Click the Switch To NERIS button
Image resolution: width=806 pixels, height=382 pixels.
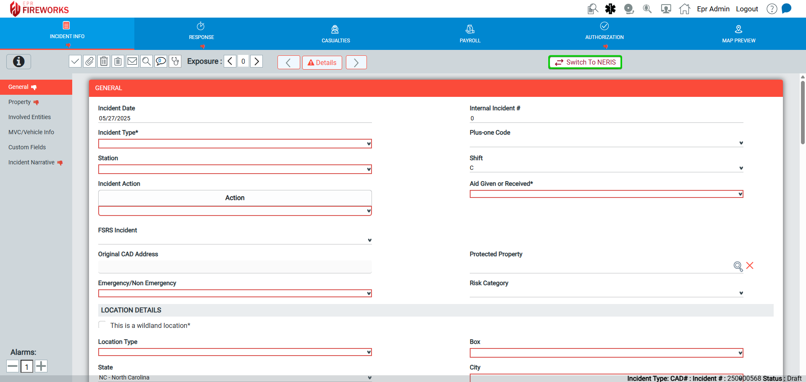pyautogui.click(x=585, y=62)
